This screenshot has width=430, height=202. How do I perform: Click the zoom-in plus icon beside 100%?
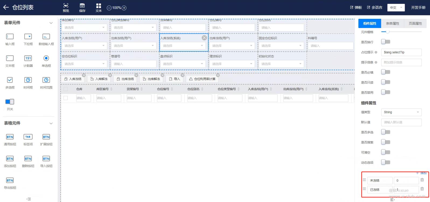(124, 8)
